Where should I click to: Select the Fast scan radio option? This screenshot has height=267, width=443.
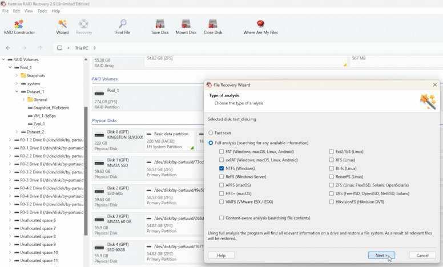[x=211, y=133]
